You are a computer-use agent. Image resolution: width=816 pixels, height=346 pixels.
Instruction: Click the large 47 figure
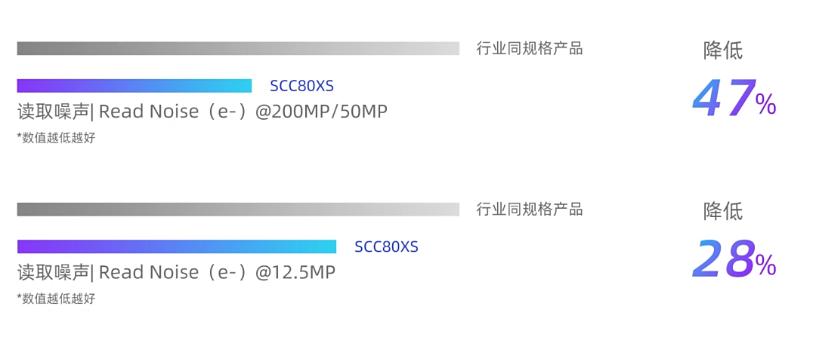723,100
